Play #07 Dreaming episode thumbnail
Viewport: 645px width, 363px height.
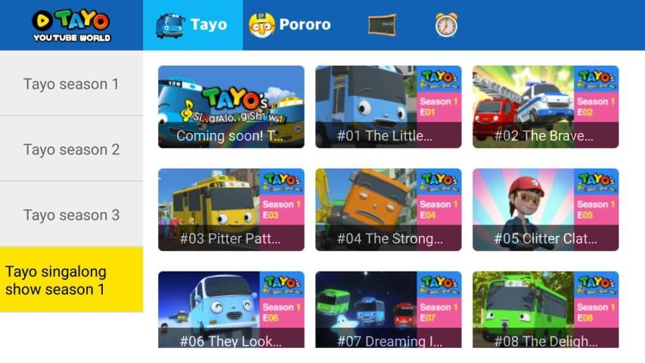point(389,309)
